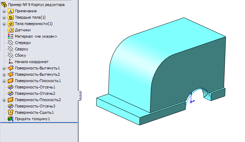Image resolution: width=245 pixels, height=142 pixels.
Task: Click the Поверхность-Отсечь1 trim icon
Action: 11,87
